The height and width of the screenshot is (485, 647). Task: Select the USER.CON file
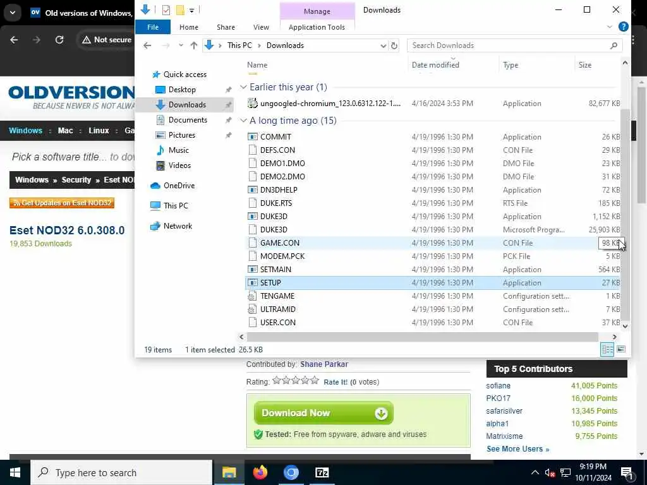(x=278, y=323)
